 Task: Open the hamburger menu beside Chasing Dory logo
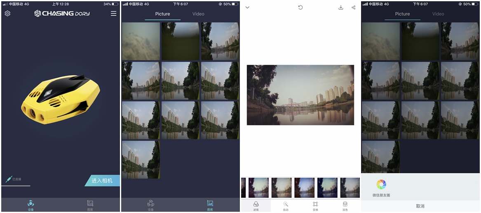(113, 14)
